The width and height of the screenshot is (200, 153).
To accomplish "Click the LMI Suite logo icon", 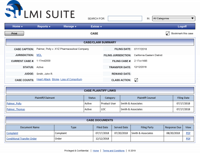I will pos(14,9).
